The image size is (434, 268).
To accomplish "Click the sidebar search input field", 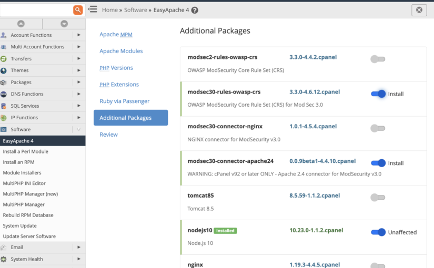I will [36, 10].
